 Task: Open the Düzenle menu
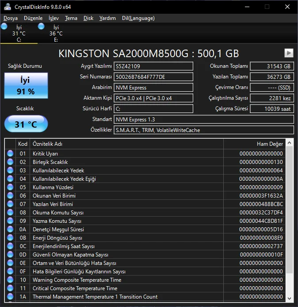click(x=33, y=18)
